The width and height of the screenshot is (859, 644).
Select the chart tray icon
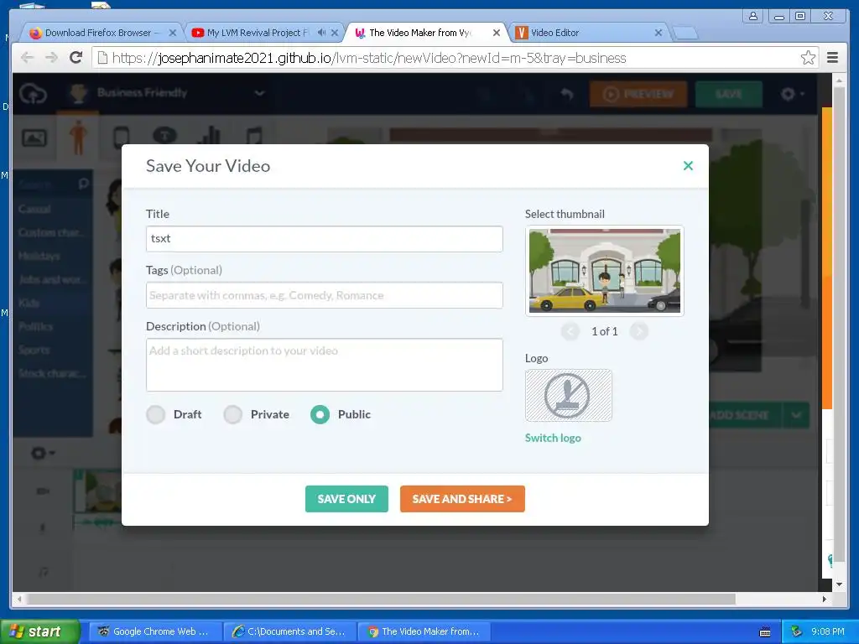tap(211, 137)
